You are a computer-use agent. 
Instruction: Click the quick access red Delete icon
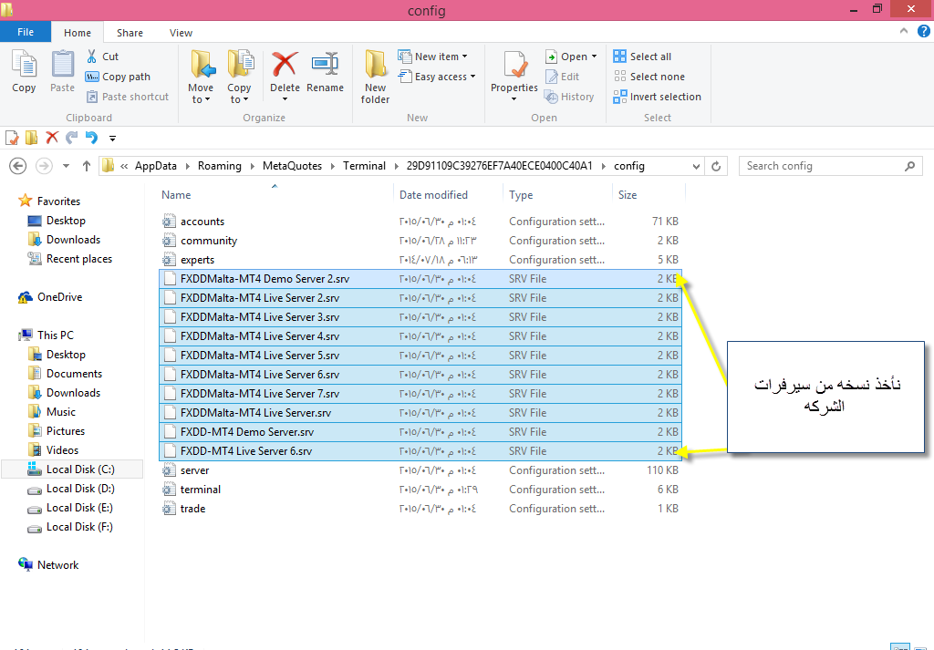tap(52, 138)
